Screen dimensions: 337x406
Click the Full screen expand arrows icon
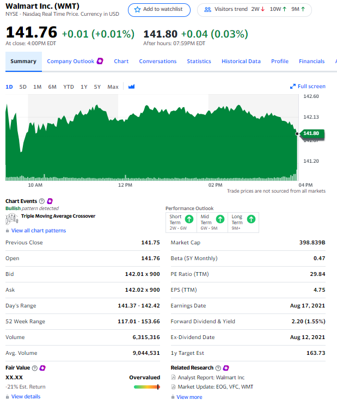coord(293,87)
